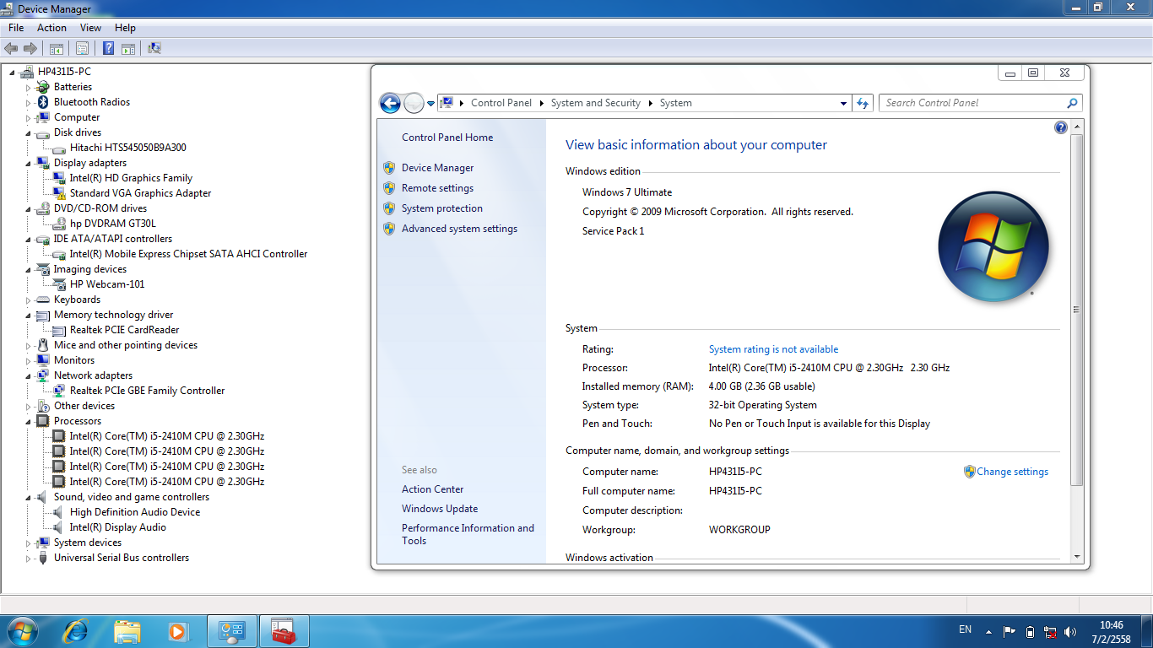This screenshot has width=1153, height=648.
Task: Toggle the console tree pane toolbar icon
Action: click(x=57, y=49)
